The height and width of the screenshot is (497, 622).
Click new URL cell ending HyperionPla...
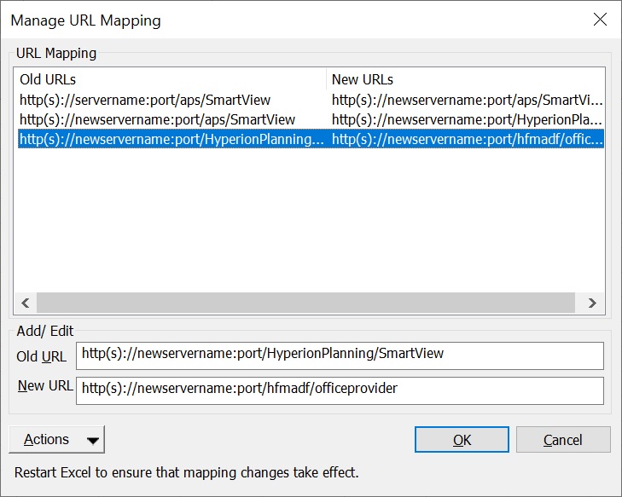468,119
